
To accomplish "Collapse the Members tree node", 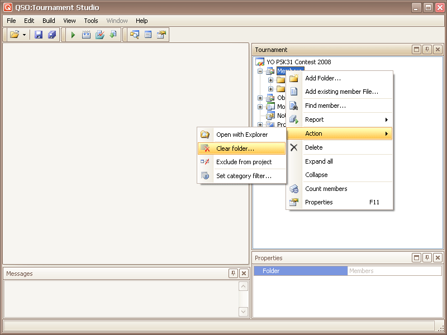I will coord(260,71).
